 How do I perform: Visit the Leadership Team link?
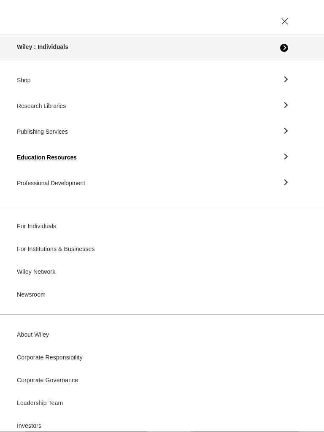click(40, 403)
